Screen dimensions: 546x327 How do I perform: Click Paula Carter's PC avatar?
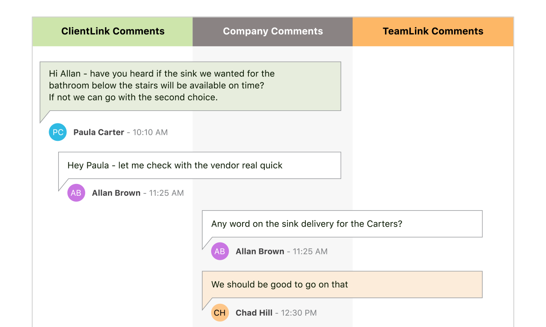point(58,132)
